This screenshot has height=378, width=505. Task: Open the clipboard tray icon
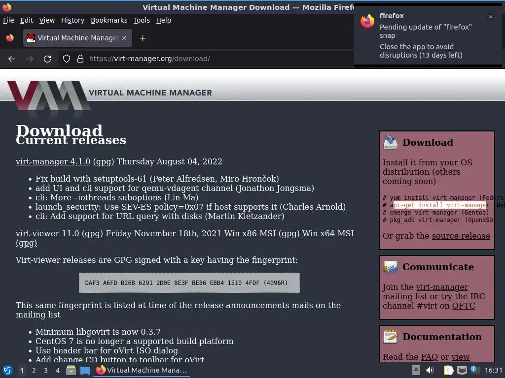click(x=448, y=370)
